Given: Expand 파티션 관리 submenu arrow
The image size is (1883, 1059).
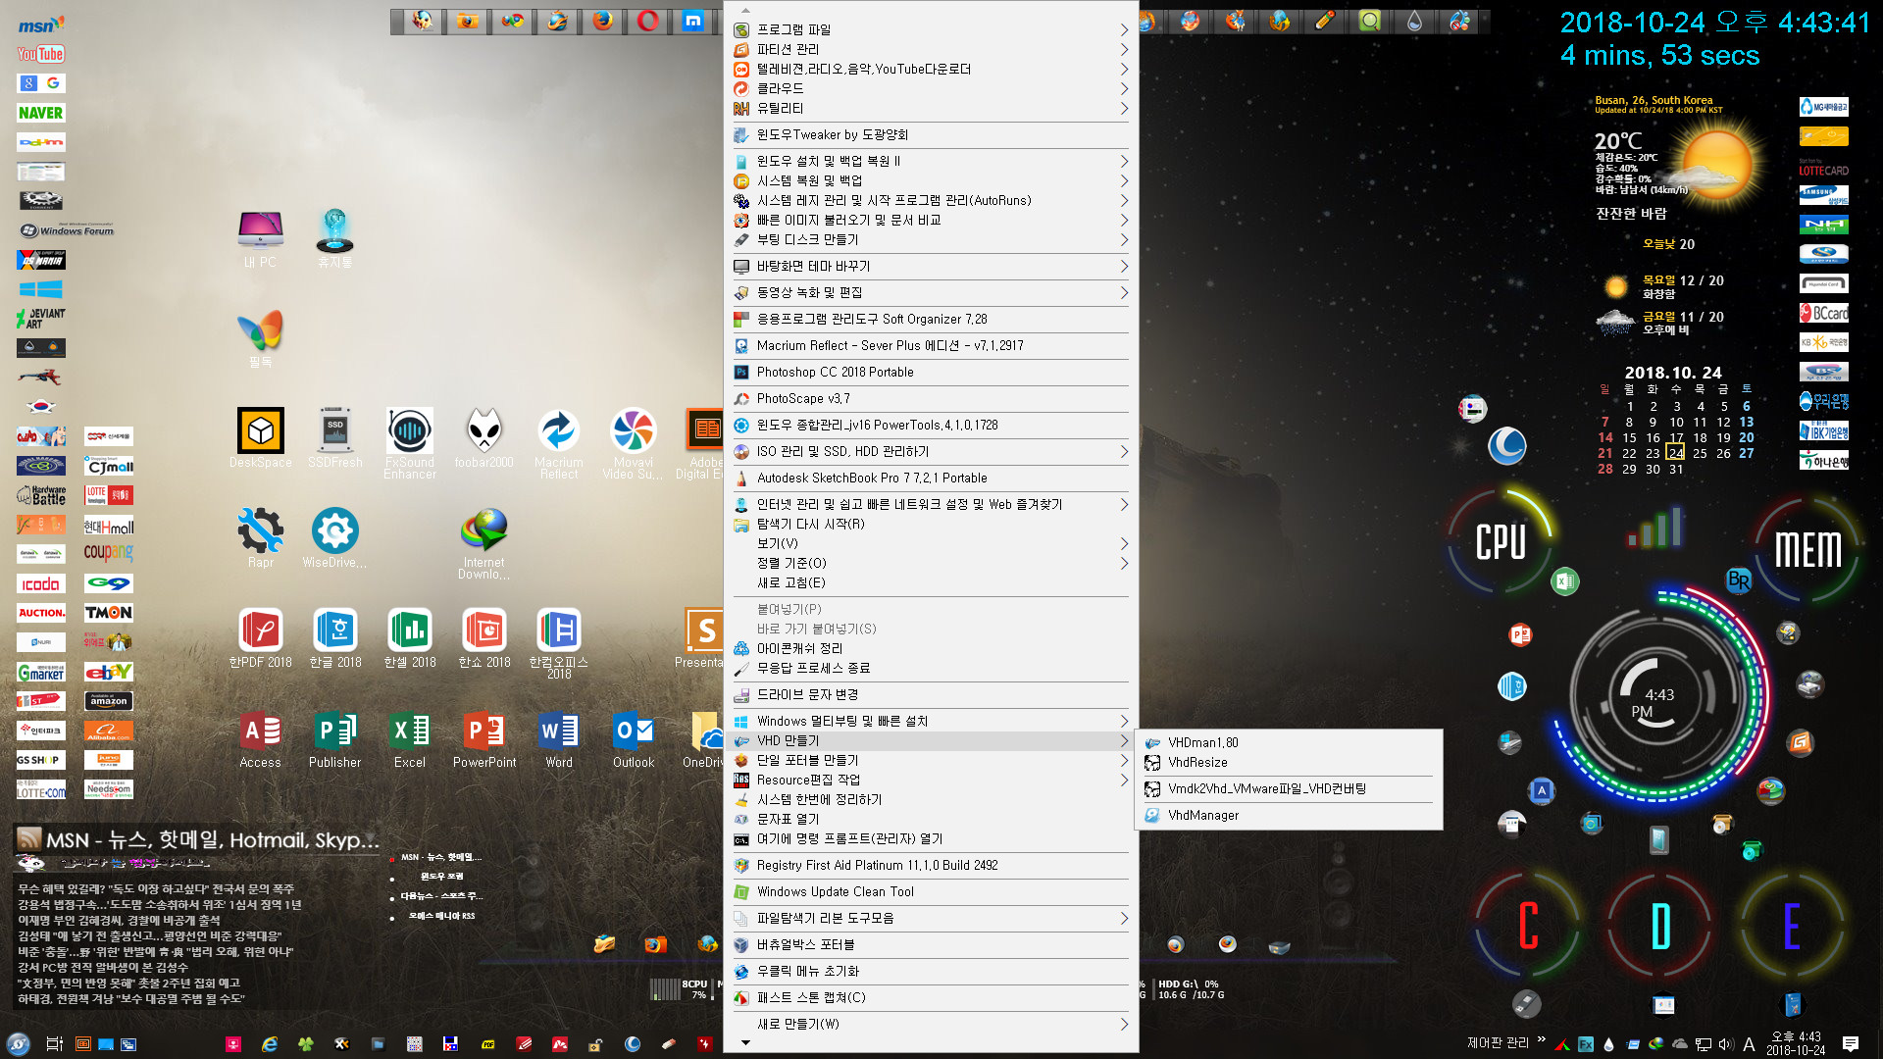Looking at the screenshot, I should pyautogui.click(x=1124, y=49).
